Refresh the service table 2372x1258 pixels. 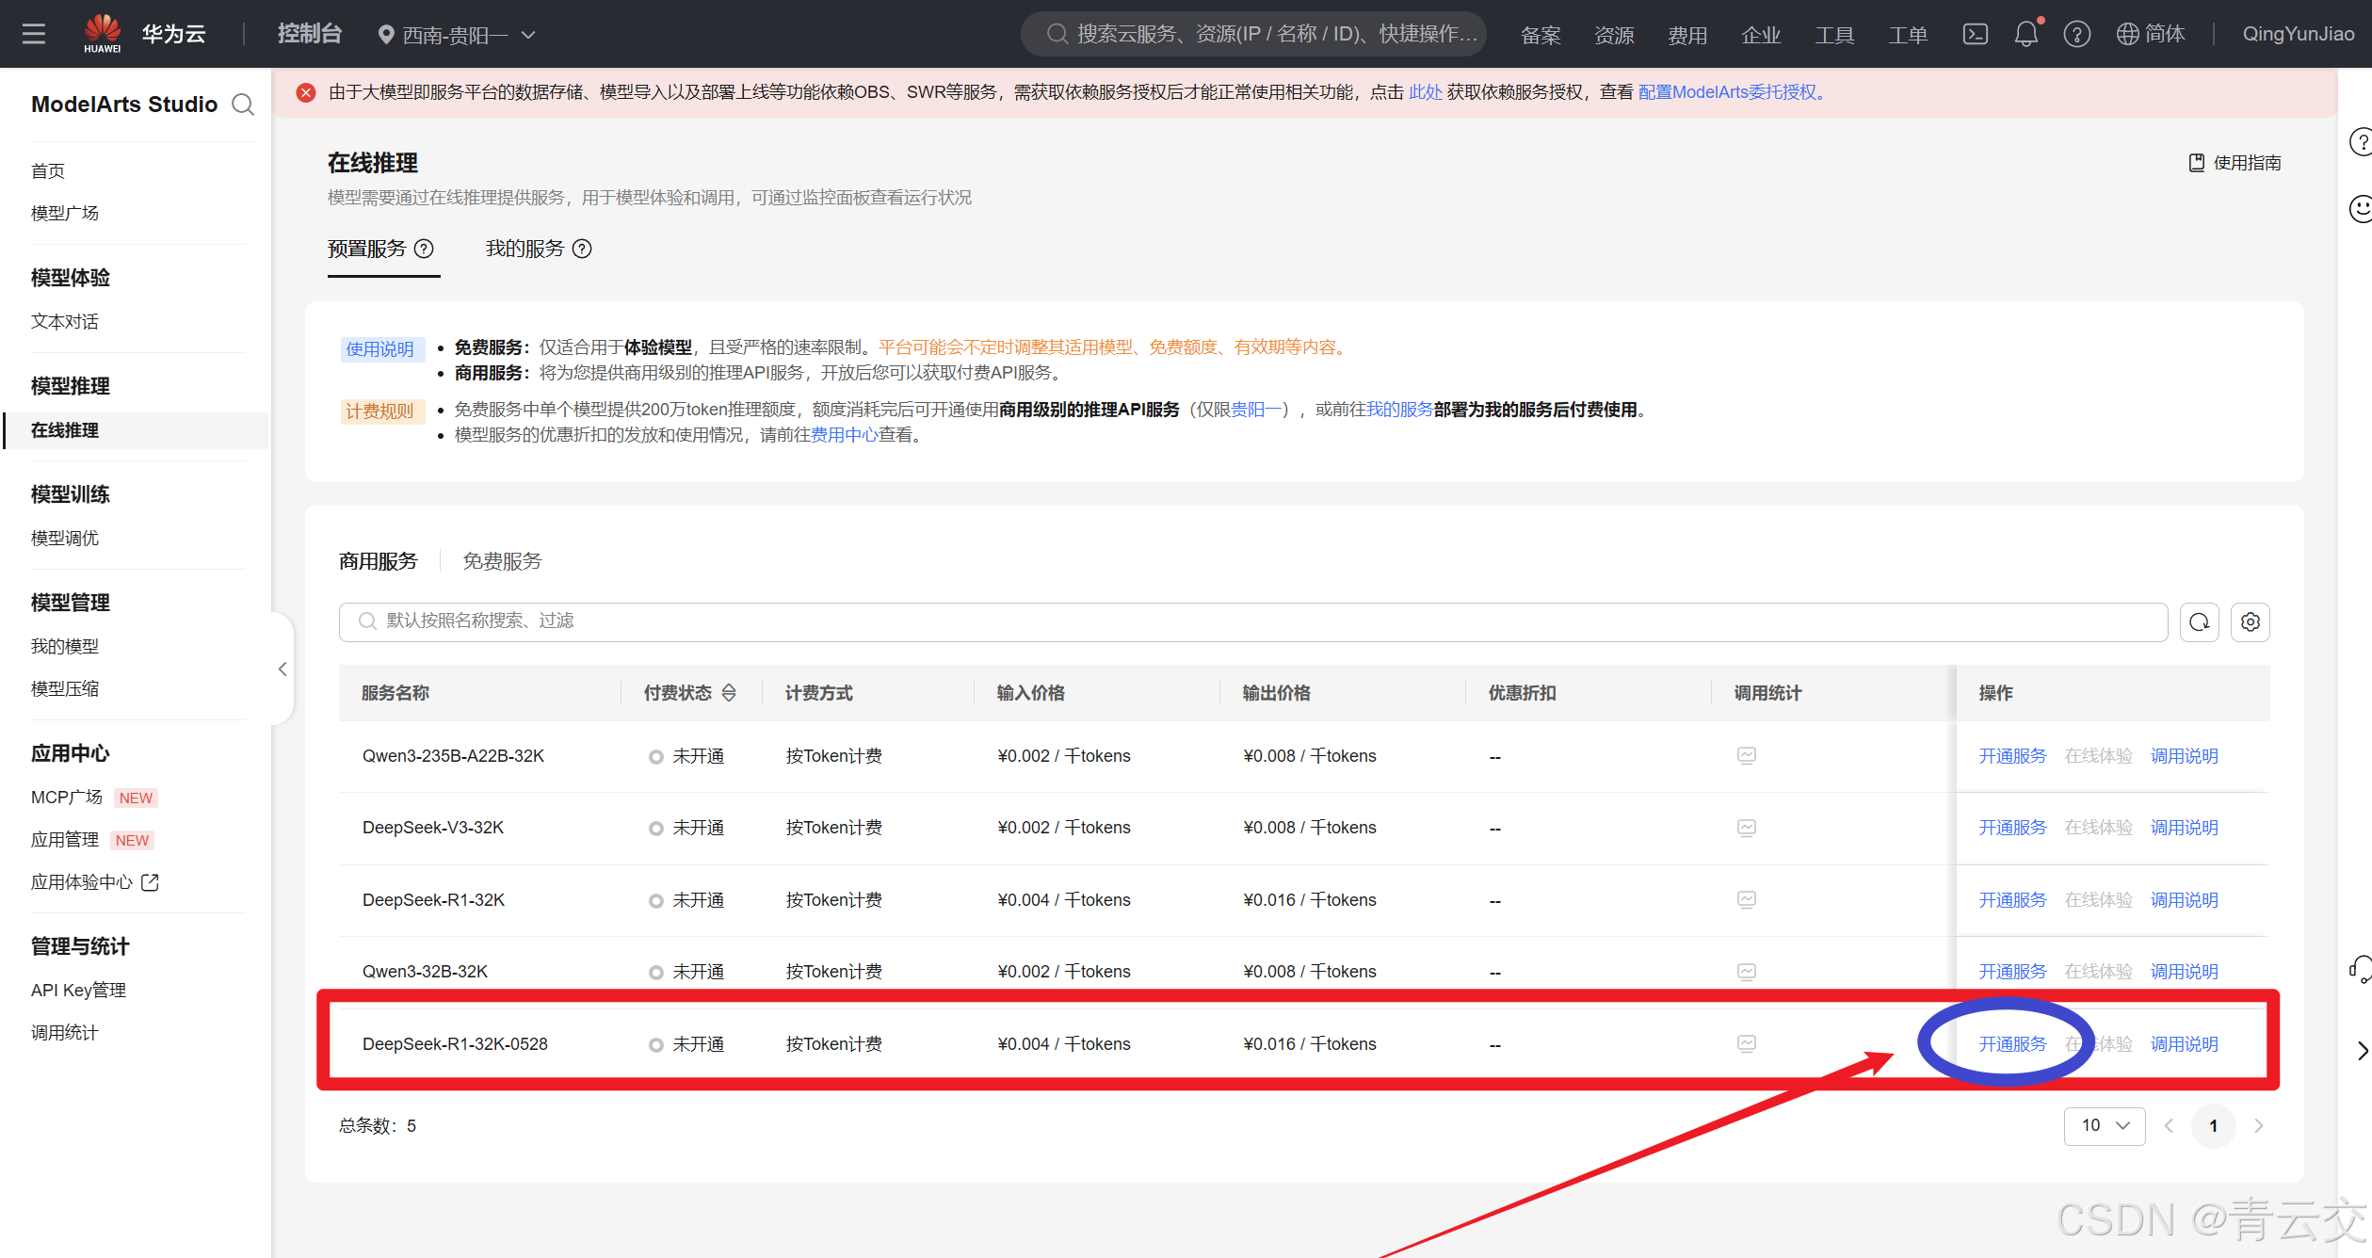click(x=2200, y=622)
